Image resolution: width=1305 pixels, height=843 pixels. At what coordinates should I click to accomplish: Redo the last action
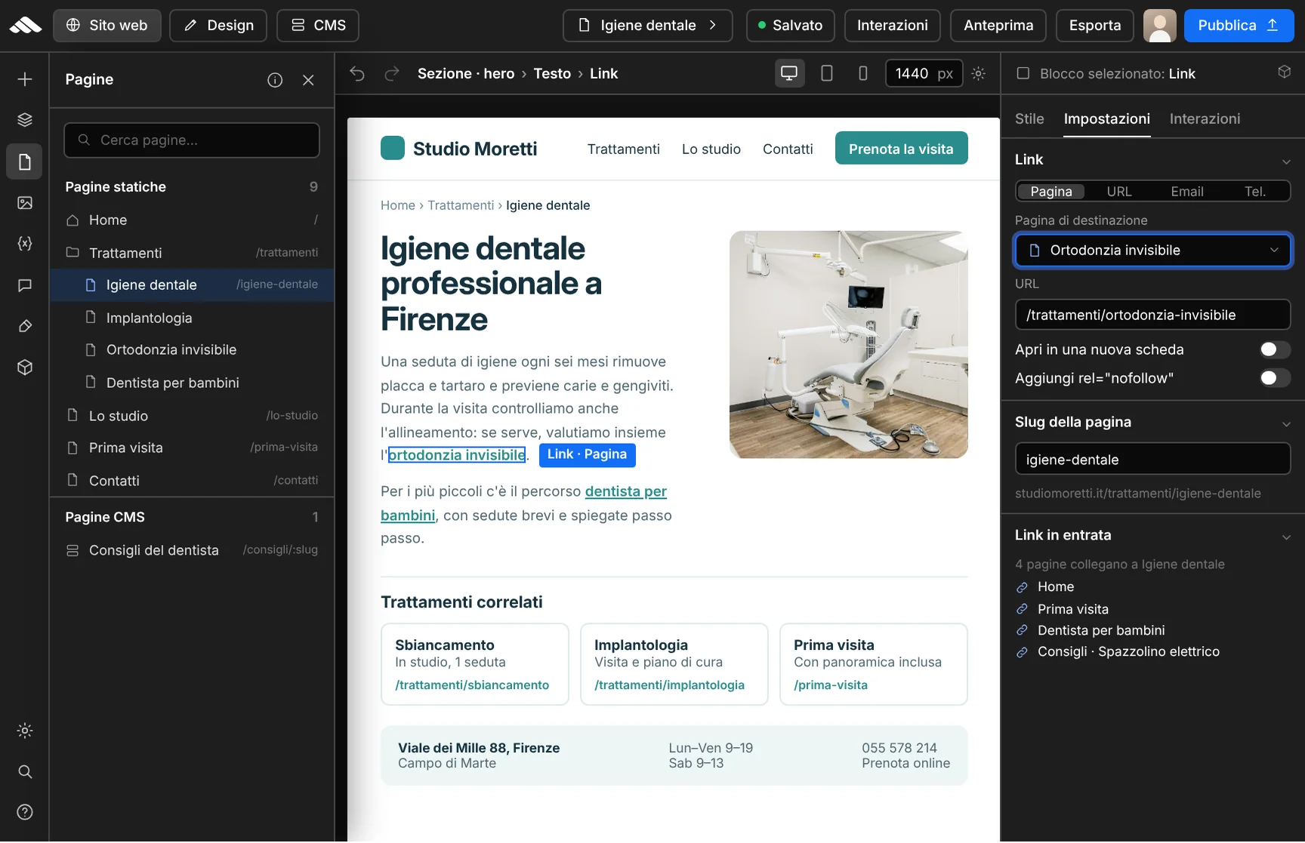click(392, 74)
